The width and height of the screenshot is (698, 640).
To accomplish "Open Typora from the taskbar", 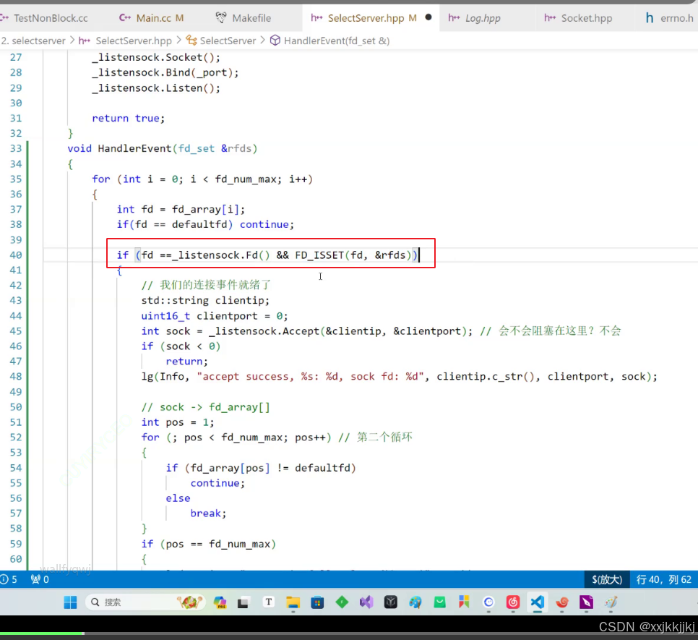I will (268, 602).
